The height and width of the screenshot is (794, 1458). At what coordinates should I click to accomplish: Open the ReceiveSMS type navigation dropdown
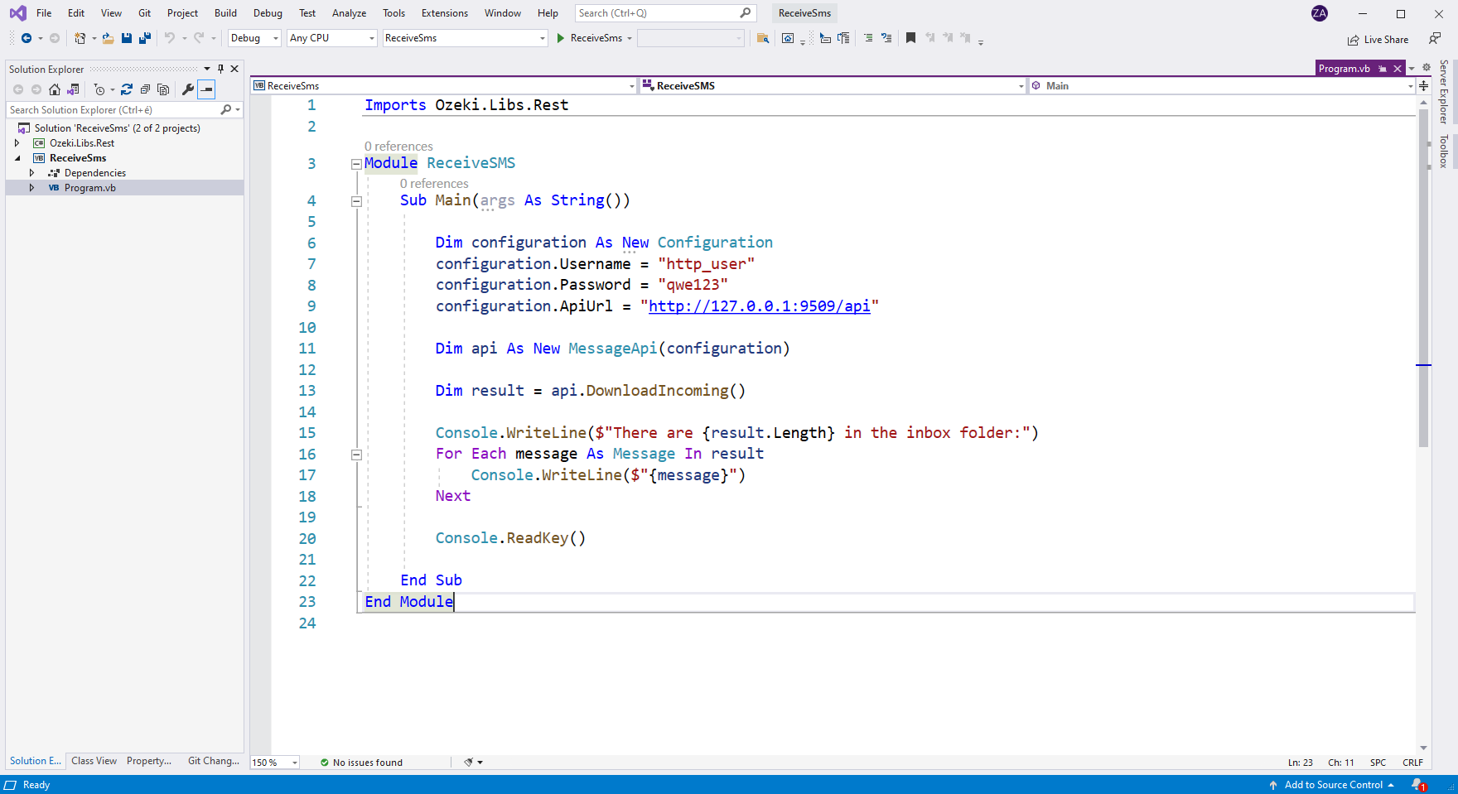tap(833, 86)
